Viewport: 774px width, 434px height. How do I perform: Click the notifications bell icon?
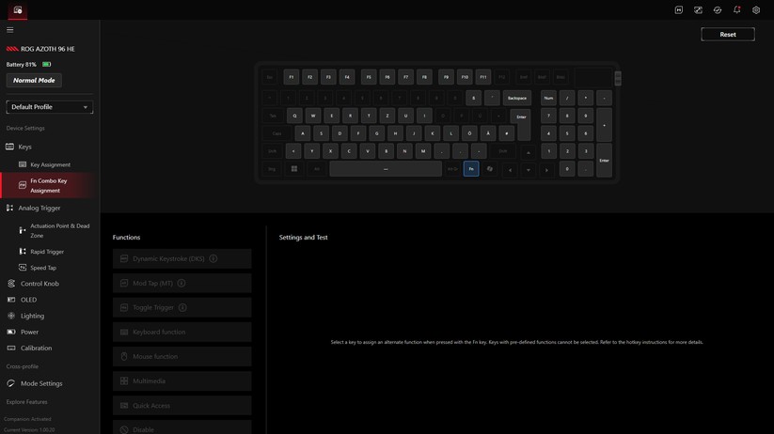(x=736, y=10)
